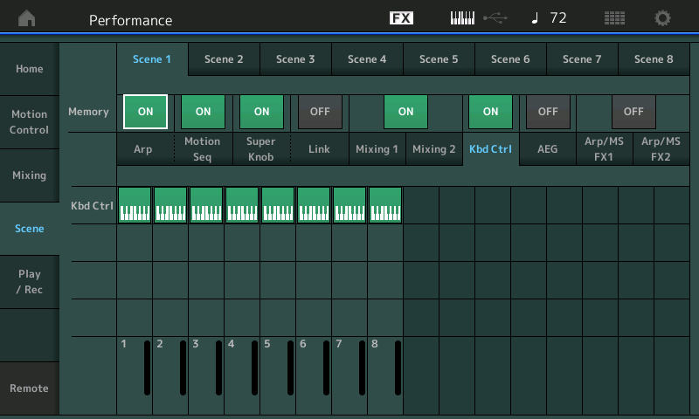Select the Scene 8 tab
This screenshot has width=699, height=419.
[x=654, y=59]
